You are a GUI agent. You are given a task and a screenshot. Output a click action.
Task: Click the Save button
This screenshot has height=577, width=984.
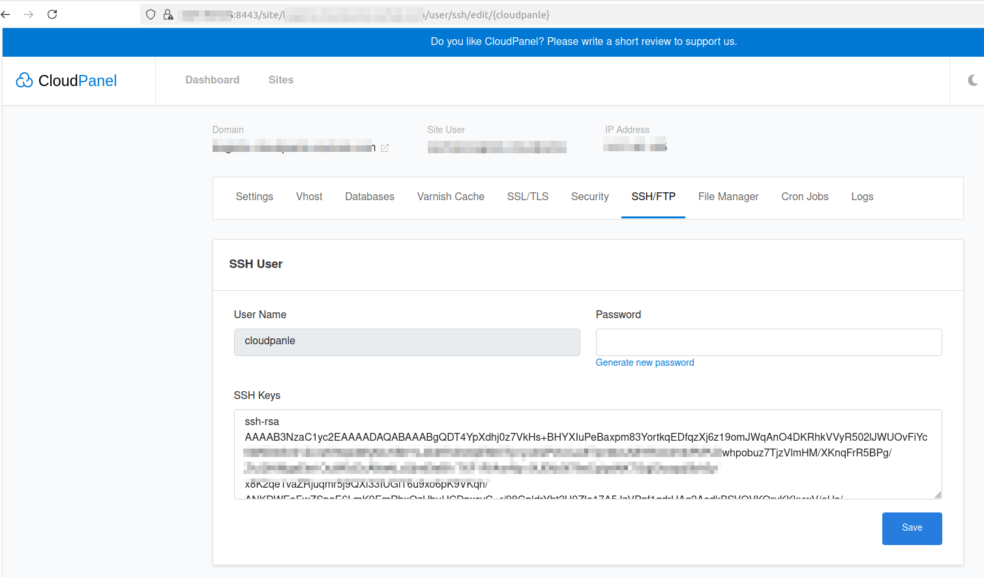tap(912, 528)
